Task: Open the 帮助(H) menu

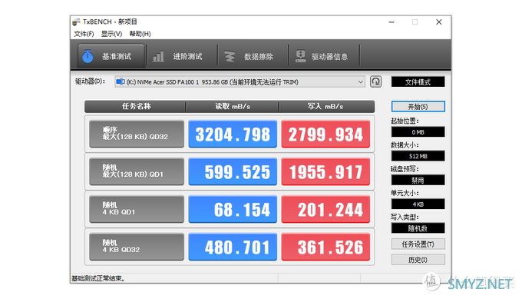Action: click(140, 34)
